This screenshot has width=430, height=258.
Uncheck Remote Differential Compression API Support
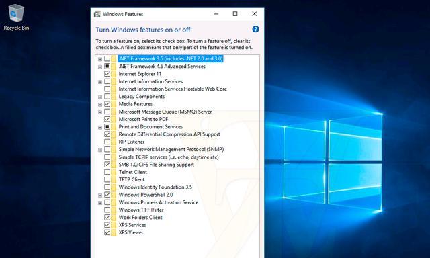click(x=107, y=134)
